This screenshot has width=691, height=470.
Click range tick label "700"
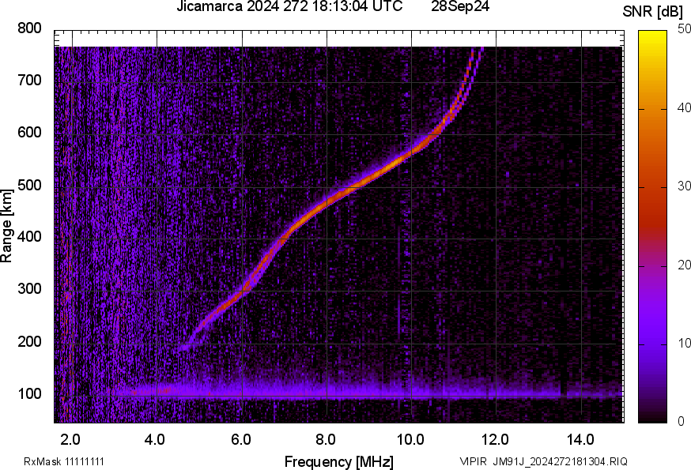29,80
